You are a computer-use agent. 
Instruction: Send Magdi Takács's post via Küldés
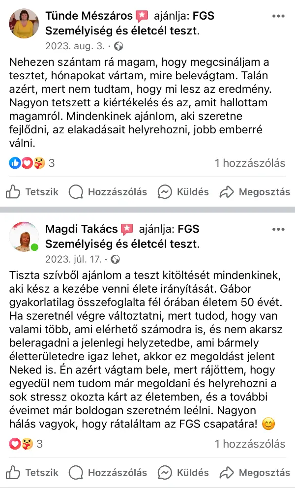point(183,473)
